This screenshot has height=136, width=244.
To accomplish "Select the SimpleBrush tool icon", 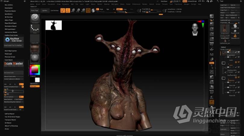I will (235, 37).
